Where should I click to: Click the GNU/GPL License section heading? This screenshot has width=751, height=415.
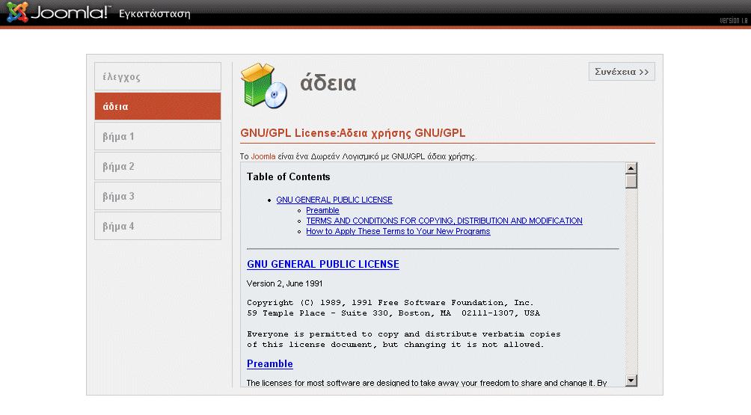click(x=352, y=133)
